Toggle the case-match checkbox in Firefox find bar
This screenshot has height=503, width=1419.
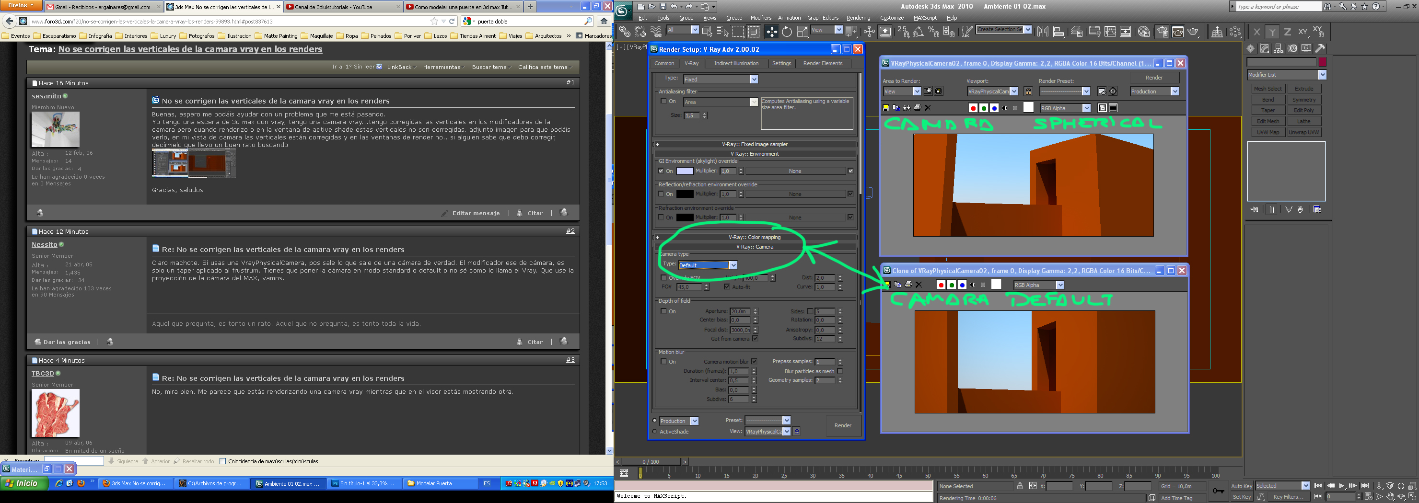coord(222,461)
